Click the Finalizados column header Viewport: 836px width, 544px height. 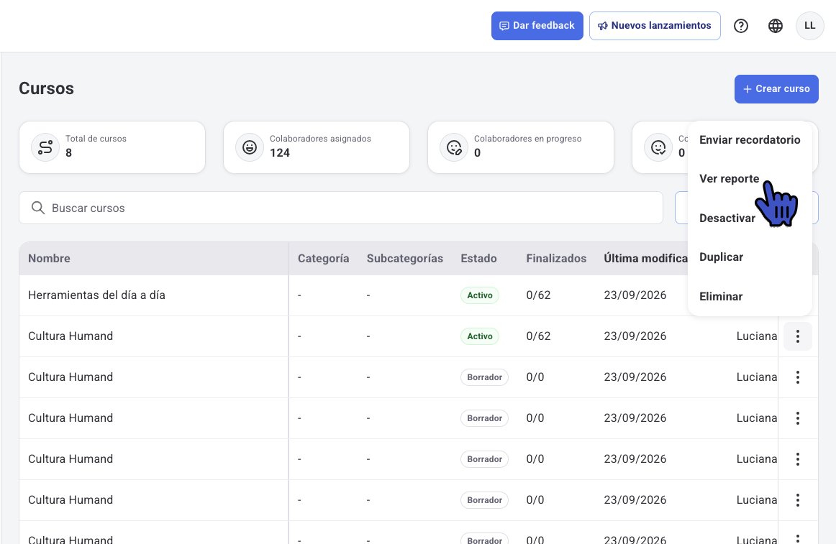556,259
